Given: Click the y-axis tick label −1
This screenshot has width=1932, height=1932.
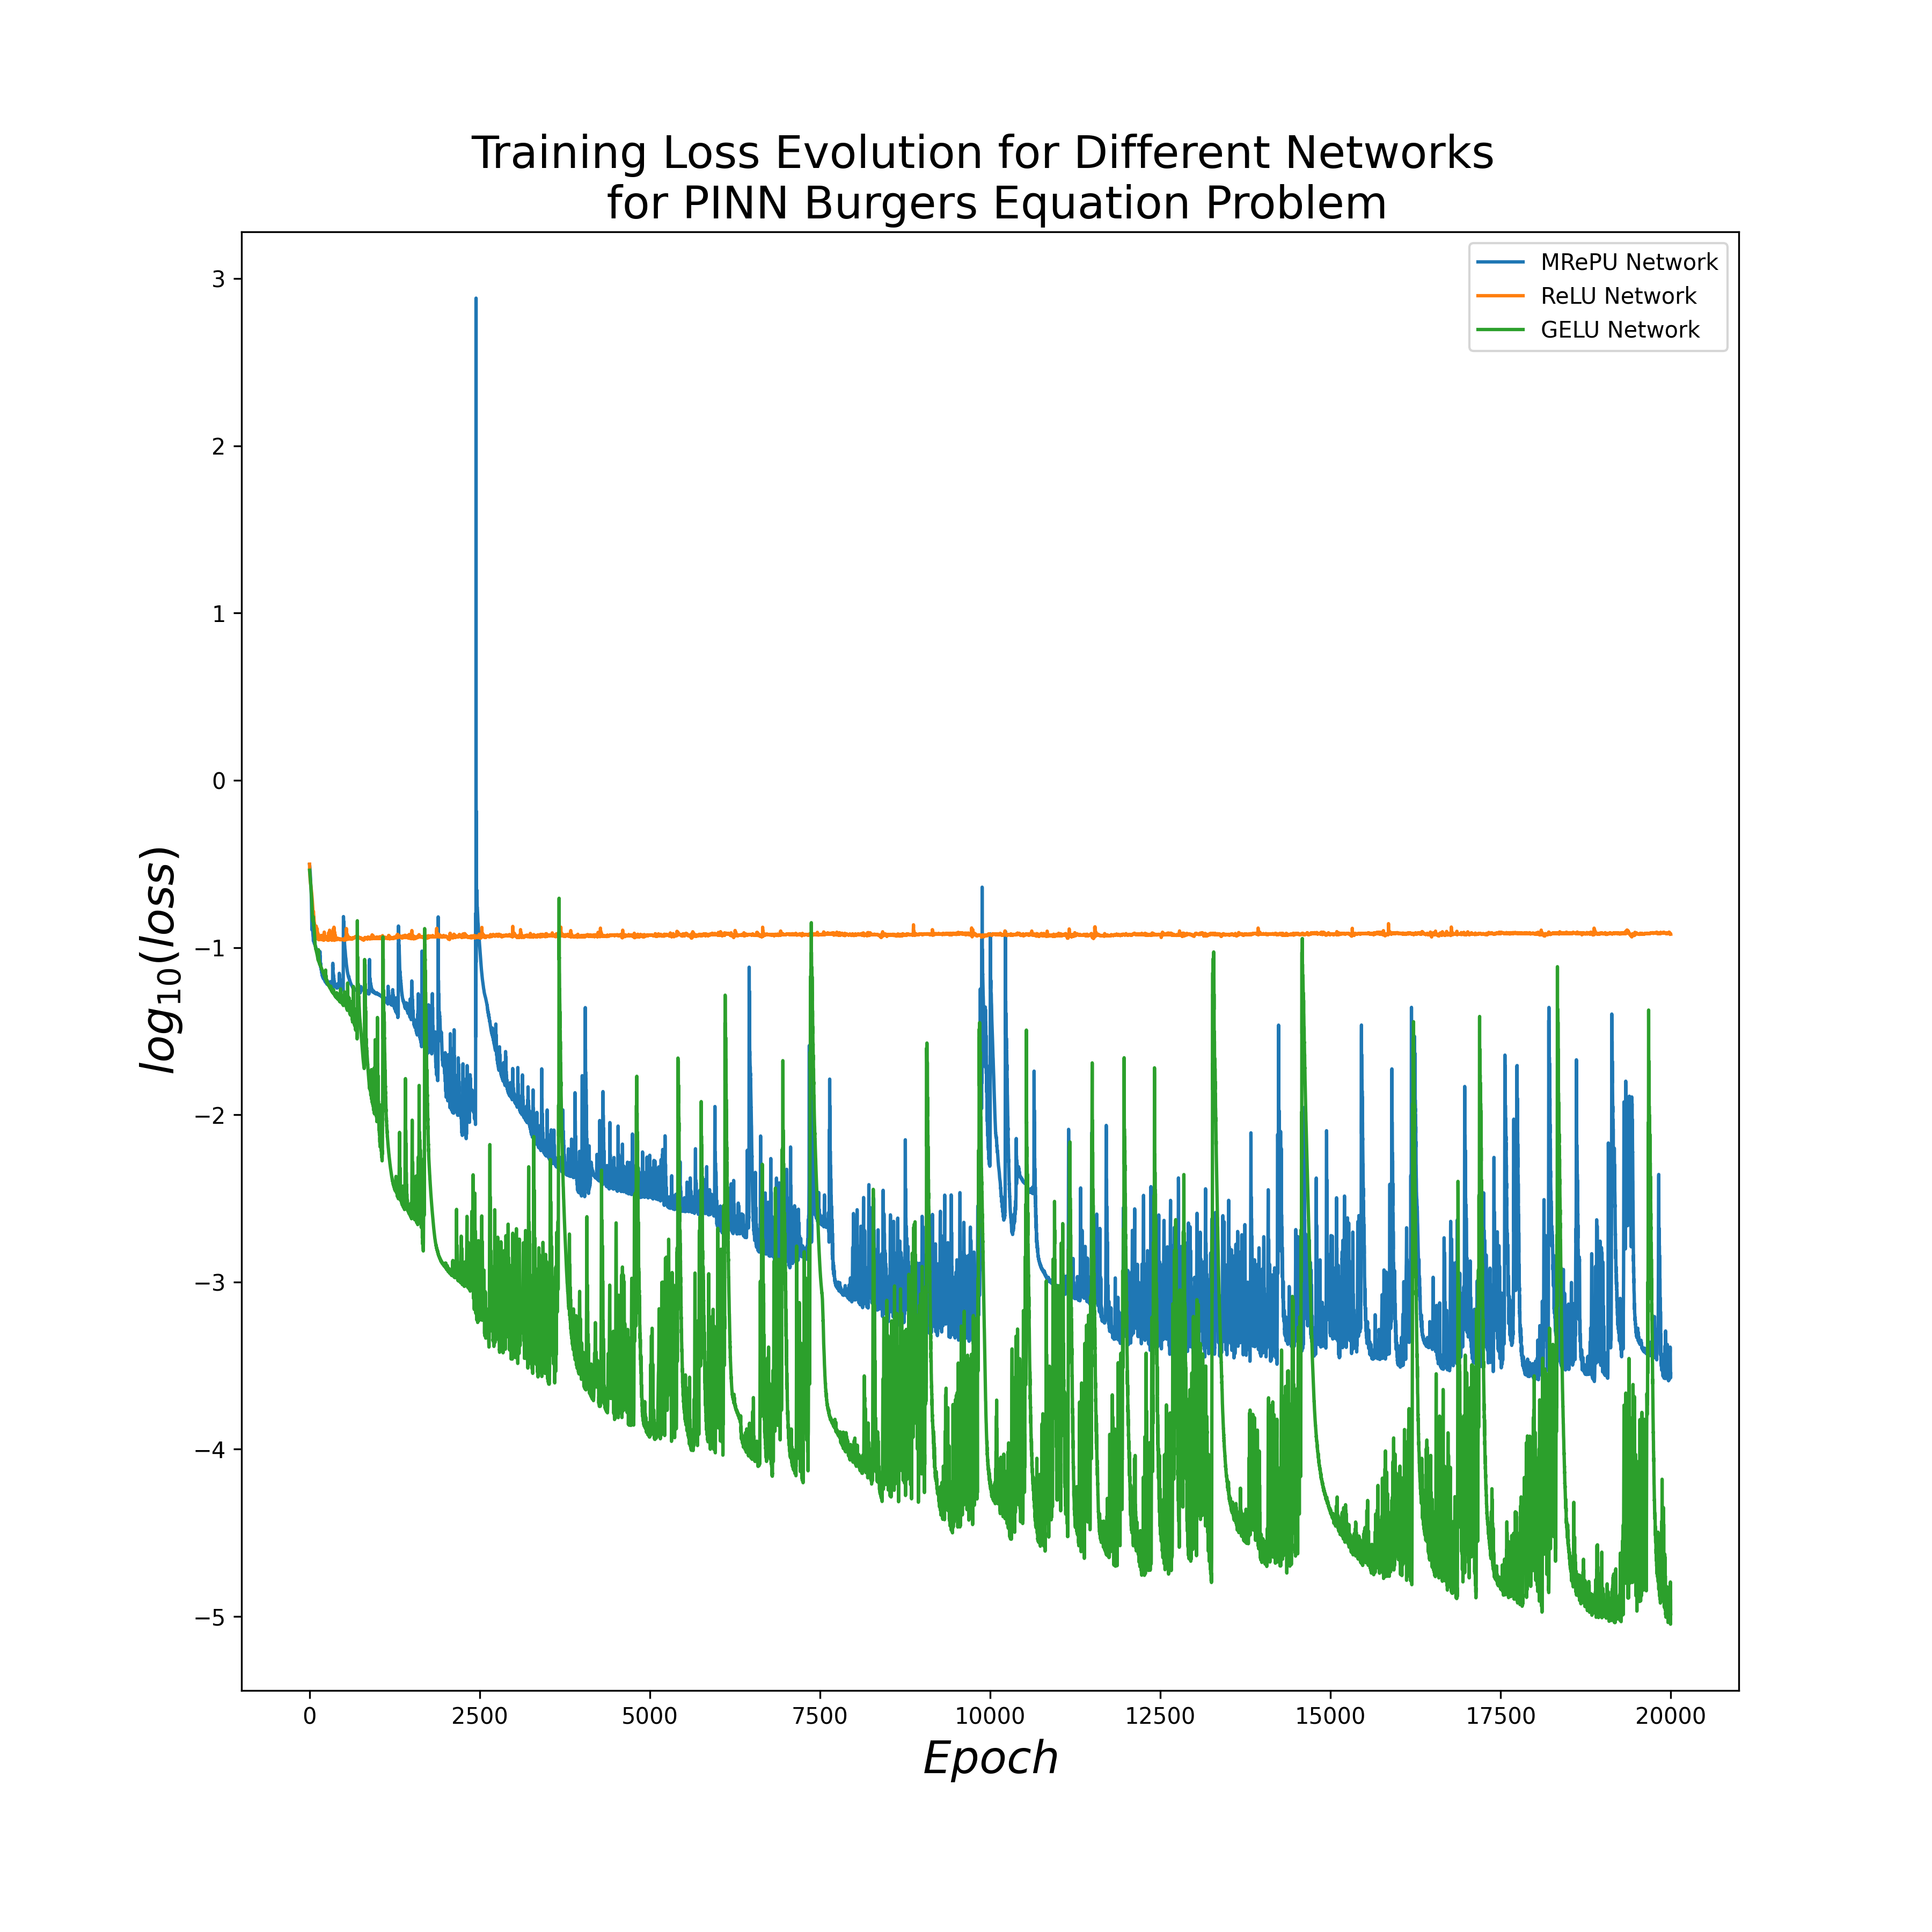Looking at the screenshot, I should pyautogui.click(x=211, y=948).
